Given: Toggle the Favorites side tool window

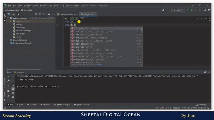Looking at the screenshot, I should pyautogui.click(x=5, y=96).
